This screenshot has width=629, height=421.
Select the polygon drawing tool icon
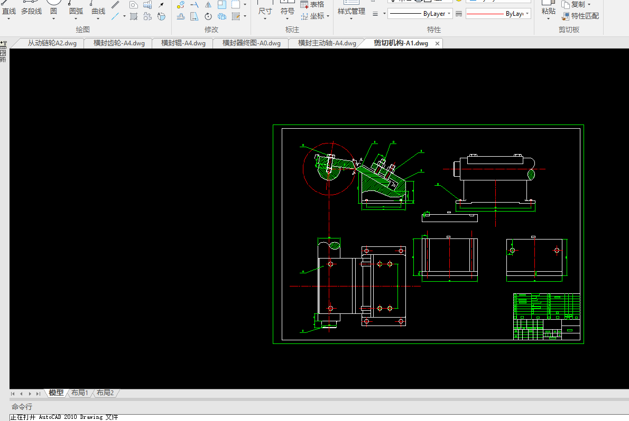click(134, 4)
